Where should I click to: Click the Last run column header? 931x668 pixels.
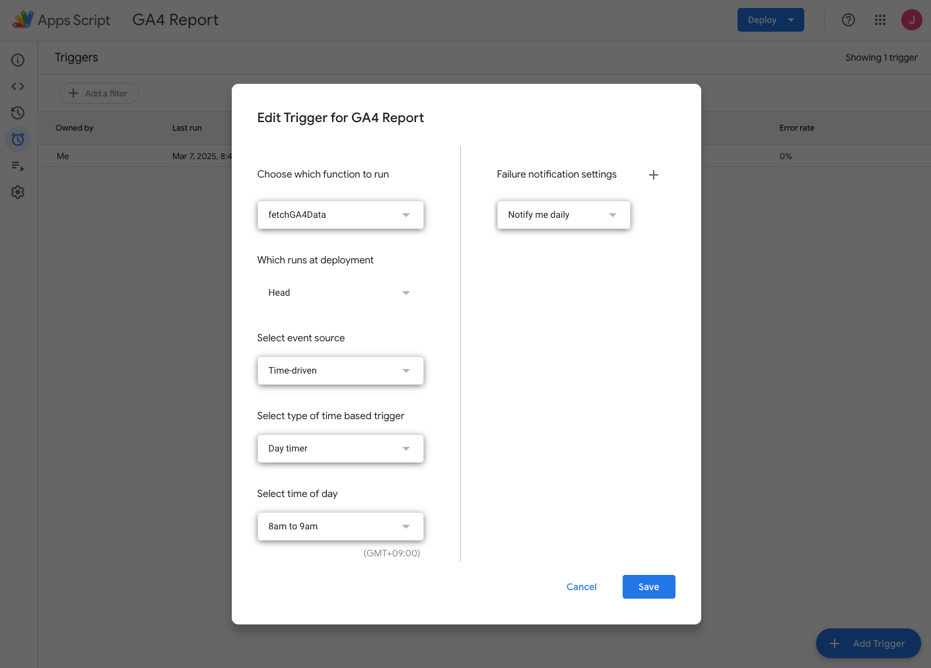pos(187,128)
